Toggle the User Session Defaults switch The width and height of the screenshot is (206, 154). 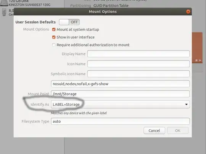coord(69,22)
